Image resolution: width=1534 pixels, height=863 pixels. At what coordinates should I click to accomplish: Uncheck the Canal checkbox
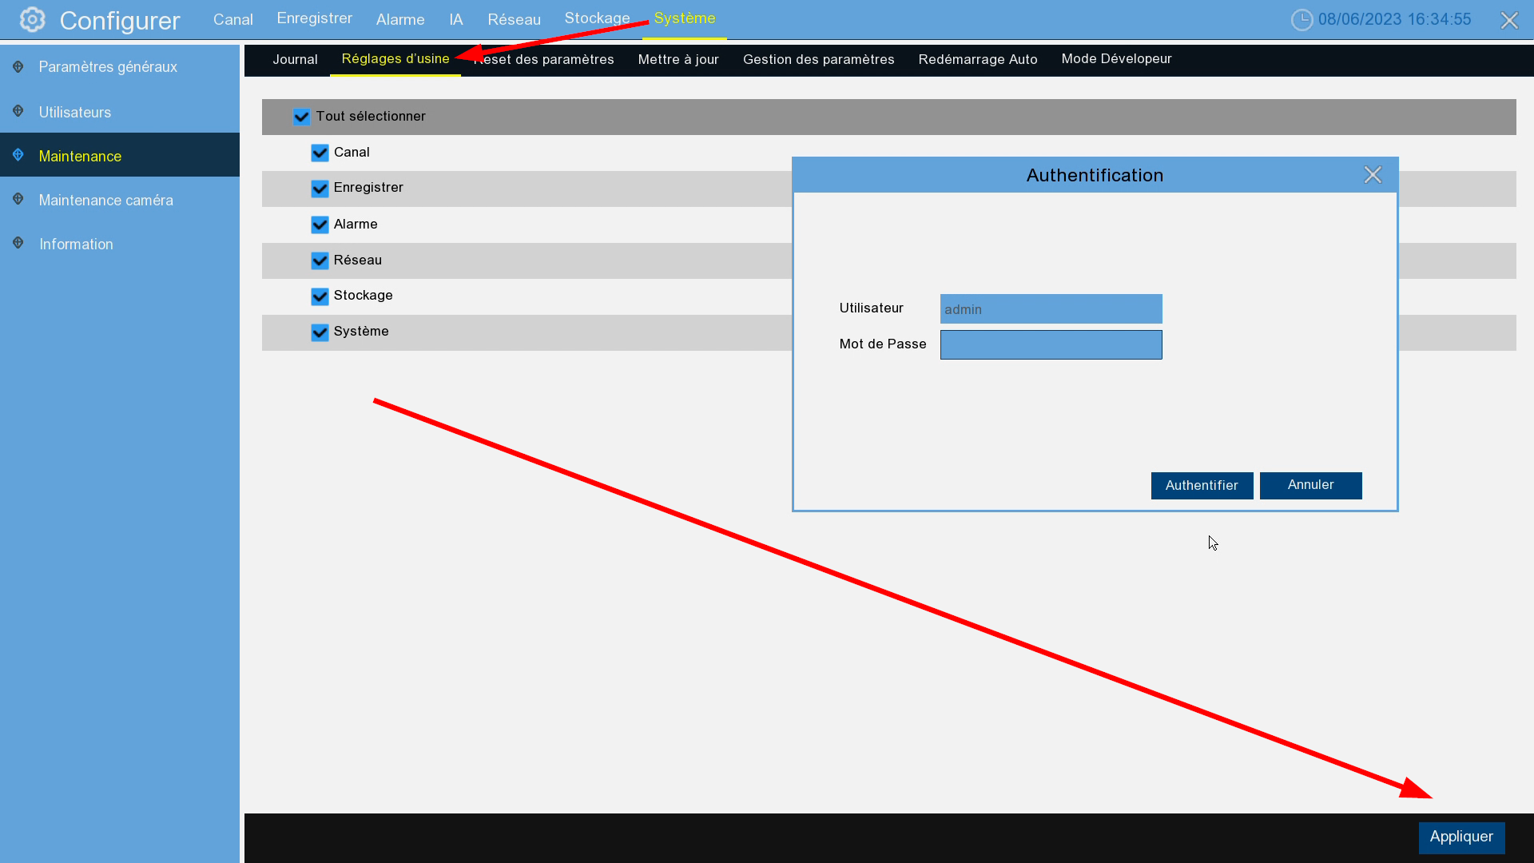[320, 153]
